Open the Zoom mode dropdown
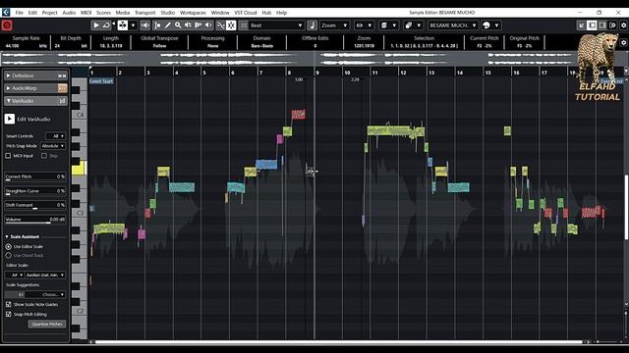This screenshot has width=629, height=353. [x=334, y=25]
